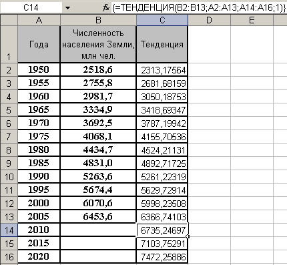
Task: Select cell with year 1995
Action: 39,190
